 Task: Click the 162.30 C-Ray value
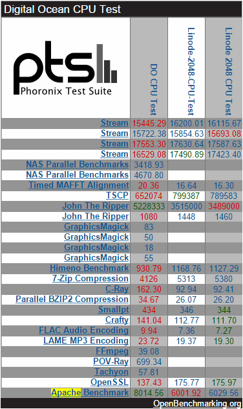click(149, 289)
